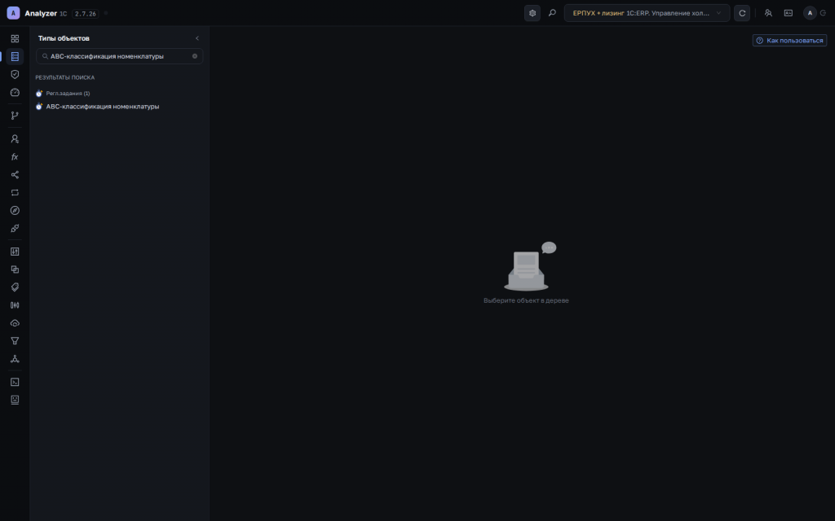This screenshot has width=835, height=521.
Task: Open the share nodes icon in sidebar
Action: coord(15,175)
